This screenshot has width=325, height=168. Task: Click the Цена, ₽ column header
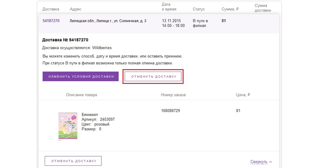[x=243, y=95]
